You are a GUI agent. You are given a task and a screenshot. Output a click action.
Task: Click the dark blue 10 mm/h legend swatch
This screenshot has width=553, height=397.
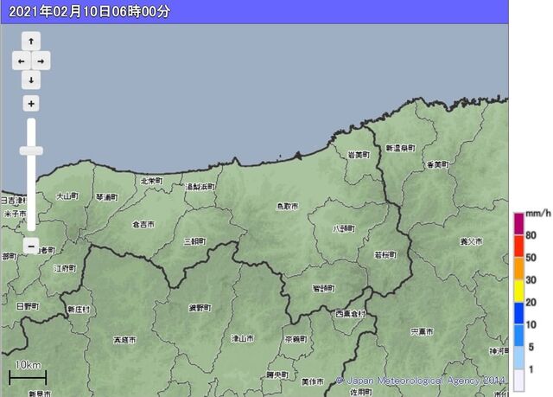[x=518, y=313]
